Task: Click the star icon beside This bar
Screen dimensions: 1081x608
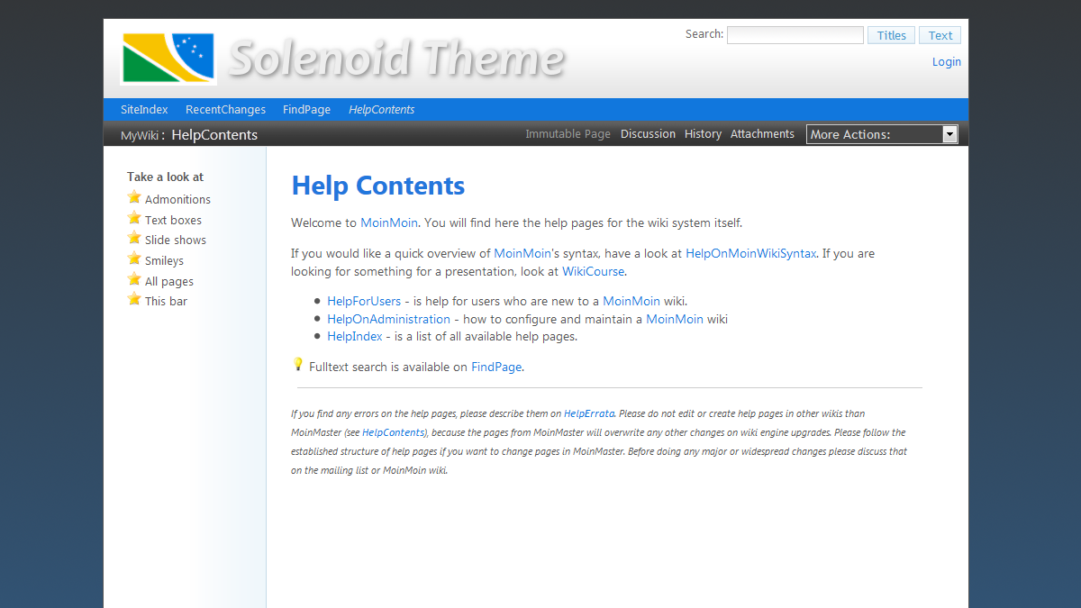Action: pos(134,299)
